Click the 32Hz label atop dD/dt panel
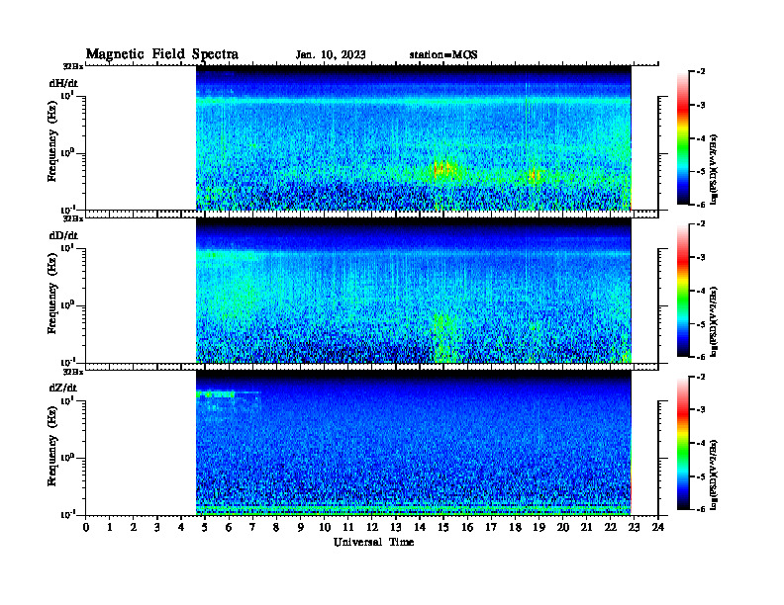The height and width of the screenshot is (605, 784). coord(73,218)
